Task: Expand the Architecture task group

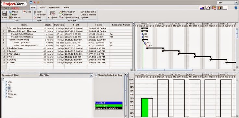Action: coord(7,48)
